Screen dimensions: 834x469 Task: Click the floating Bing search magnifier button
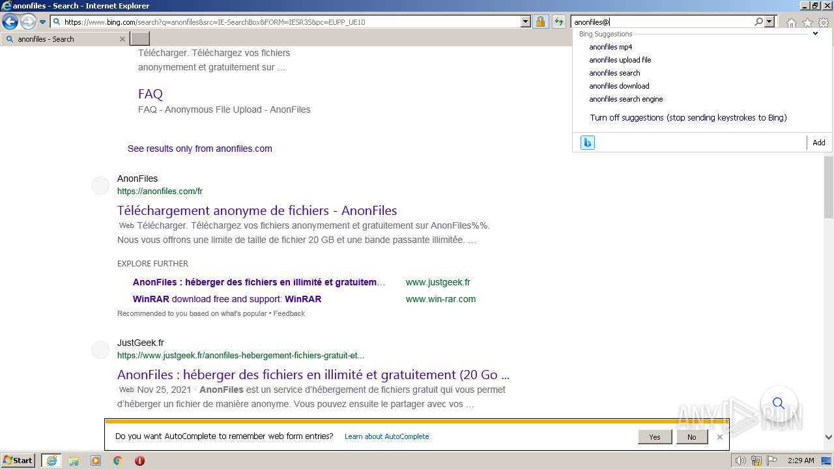(x=778, y=403)
